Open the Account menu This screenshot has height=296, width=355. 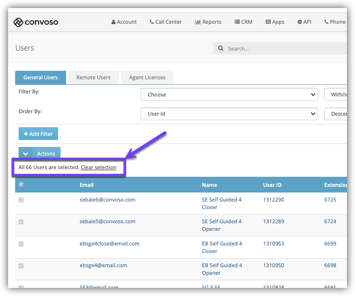[x=124, y=22]
